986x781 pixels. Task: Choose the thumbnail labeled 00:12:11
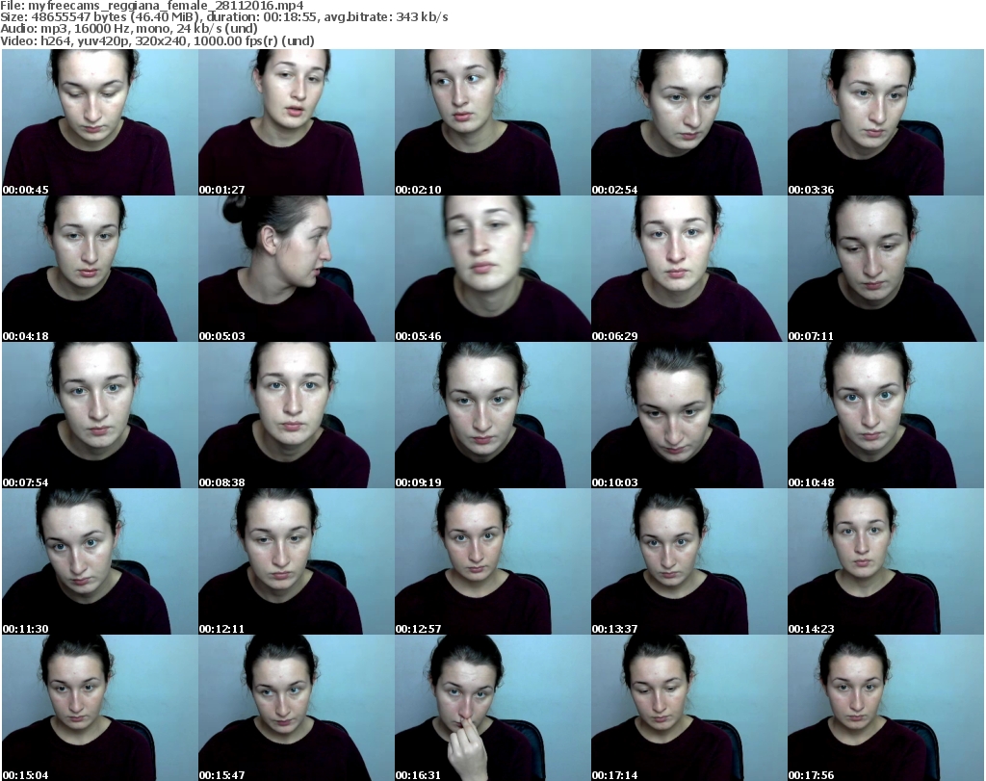pyautogui.click(x=297, y=561)
